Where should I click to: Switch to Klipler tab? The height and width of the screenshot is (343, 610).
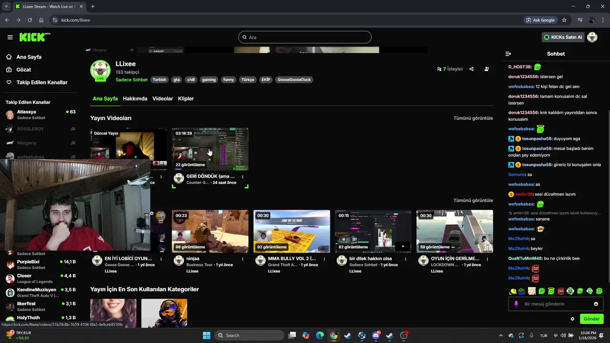coord(186,99)
